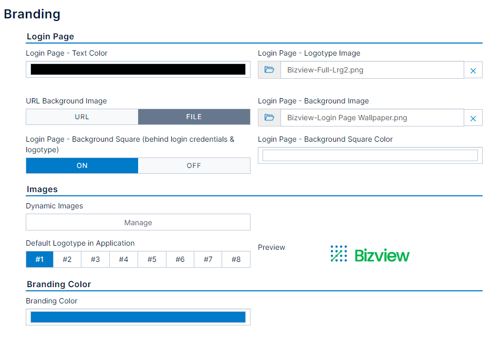The height and width of the screenshot is (337, 501).
Task: Choose default logotype #6
Action: click(x=180, y=259)
